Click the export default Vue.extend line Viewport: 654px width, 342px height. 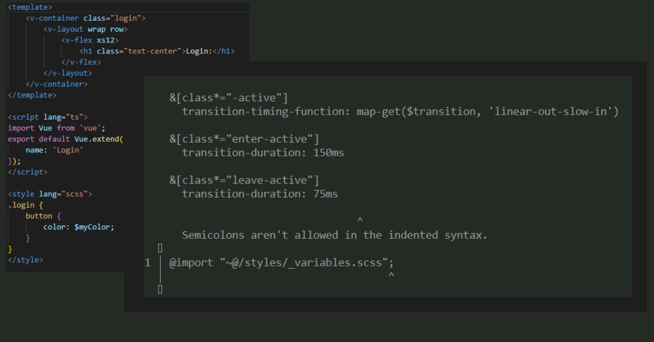pyautogui.click(x=65, y=139)
